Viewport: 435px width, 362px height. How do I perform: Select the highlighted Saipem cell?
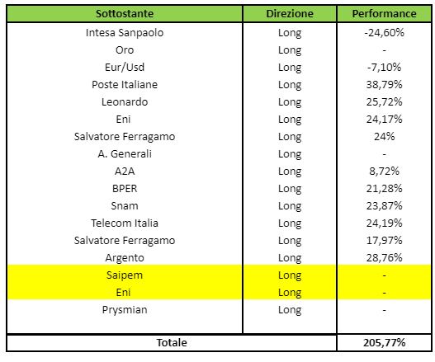125,275
